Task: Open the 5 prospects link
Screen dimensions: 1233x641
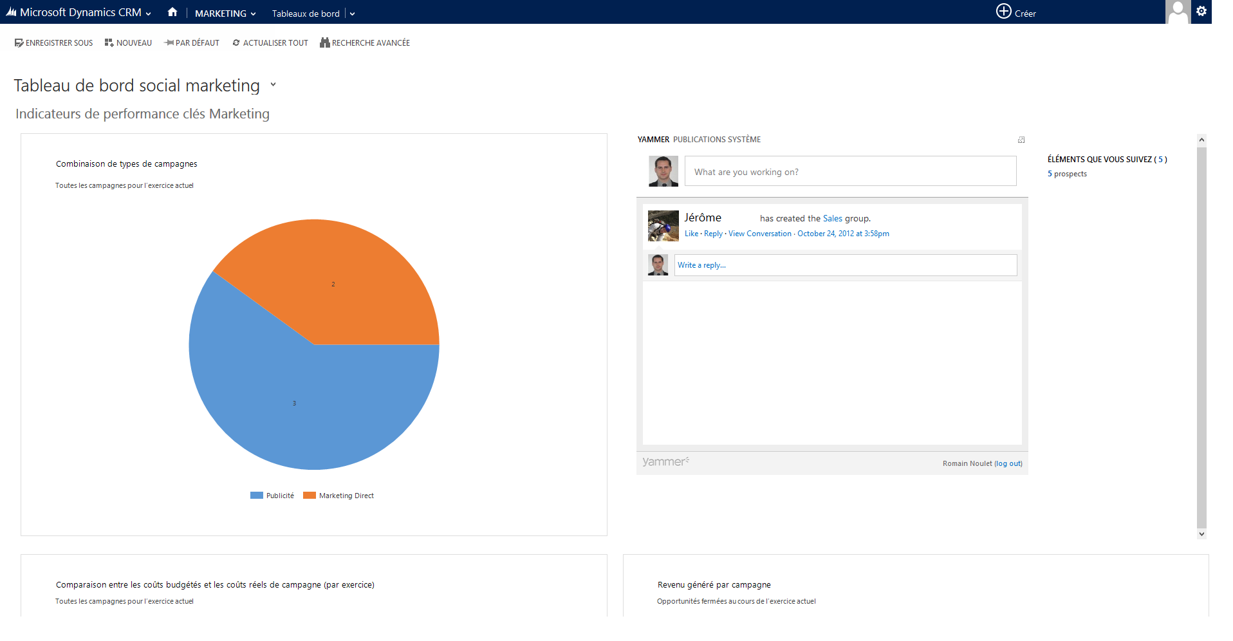Action: [1067, 174]
